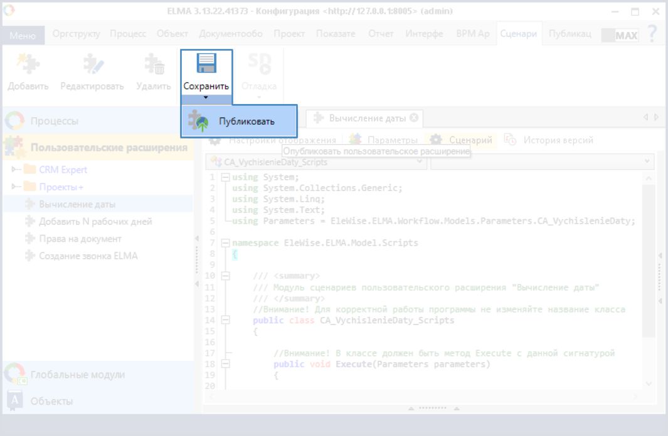This screenshot has width=668, height=436.
Task: Select Создание звонка ELMA item
Action: point(88,256)
